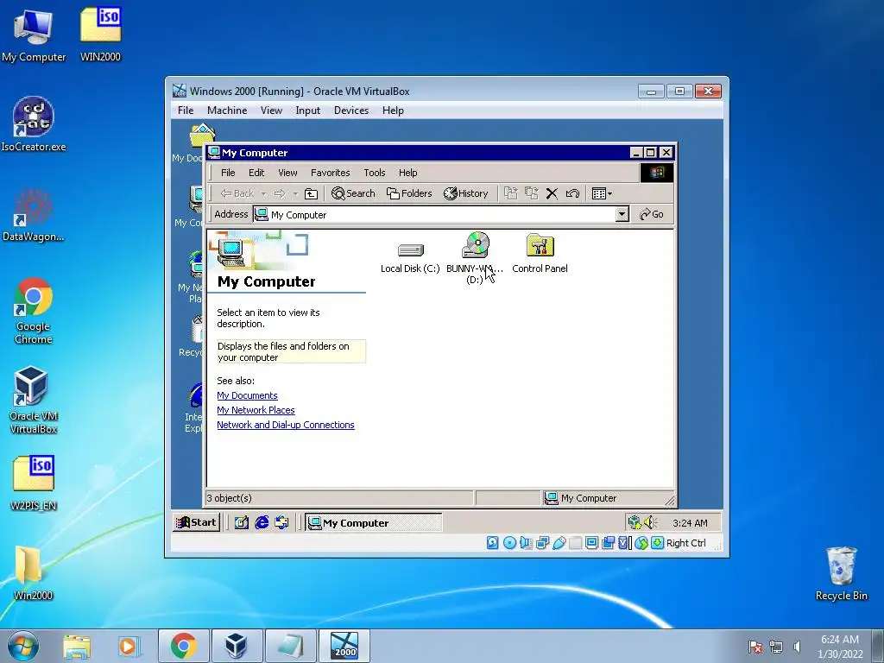The image size is (884, 663).
Task: Open the View menu in My Computer
Action: click(287, 173)
